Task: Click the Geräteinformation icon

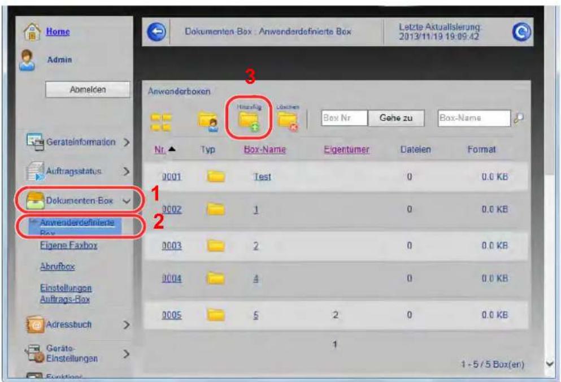Action: coord(34,142)
